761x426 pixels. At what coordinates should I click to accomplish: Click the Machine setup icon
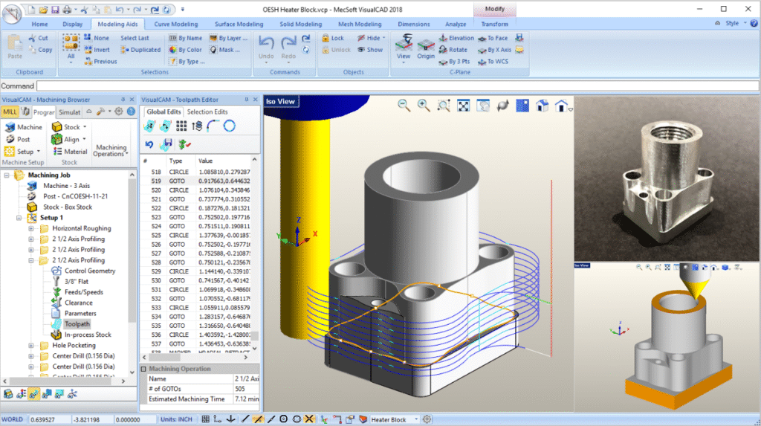click(10, 127)
